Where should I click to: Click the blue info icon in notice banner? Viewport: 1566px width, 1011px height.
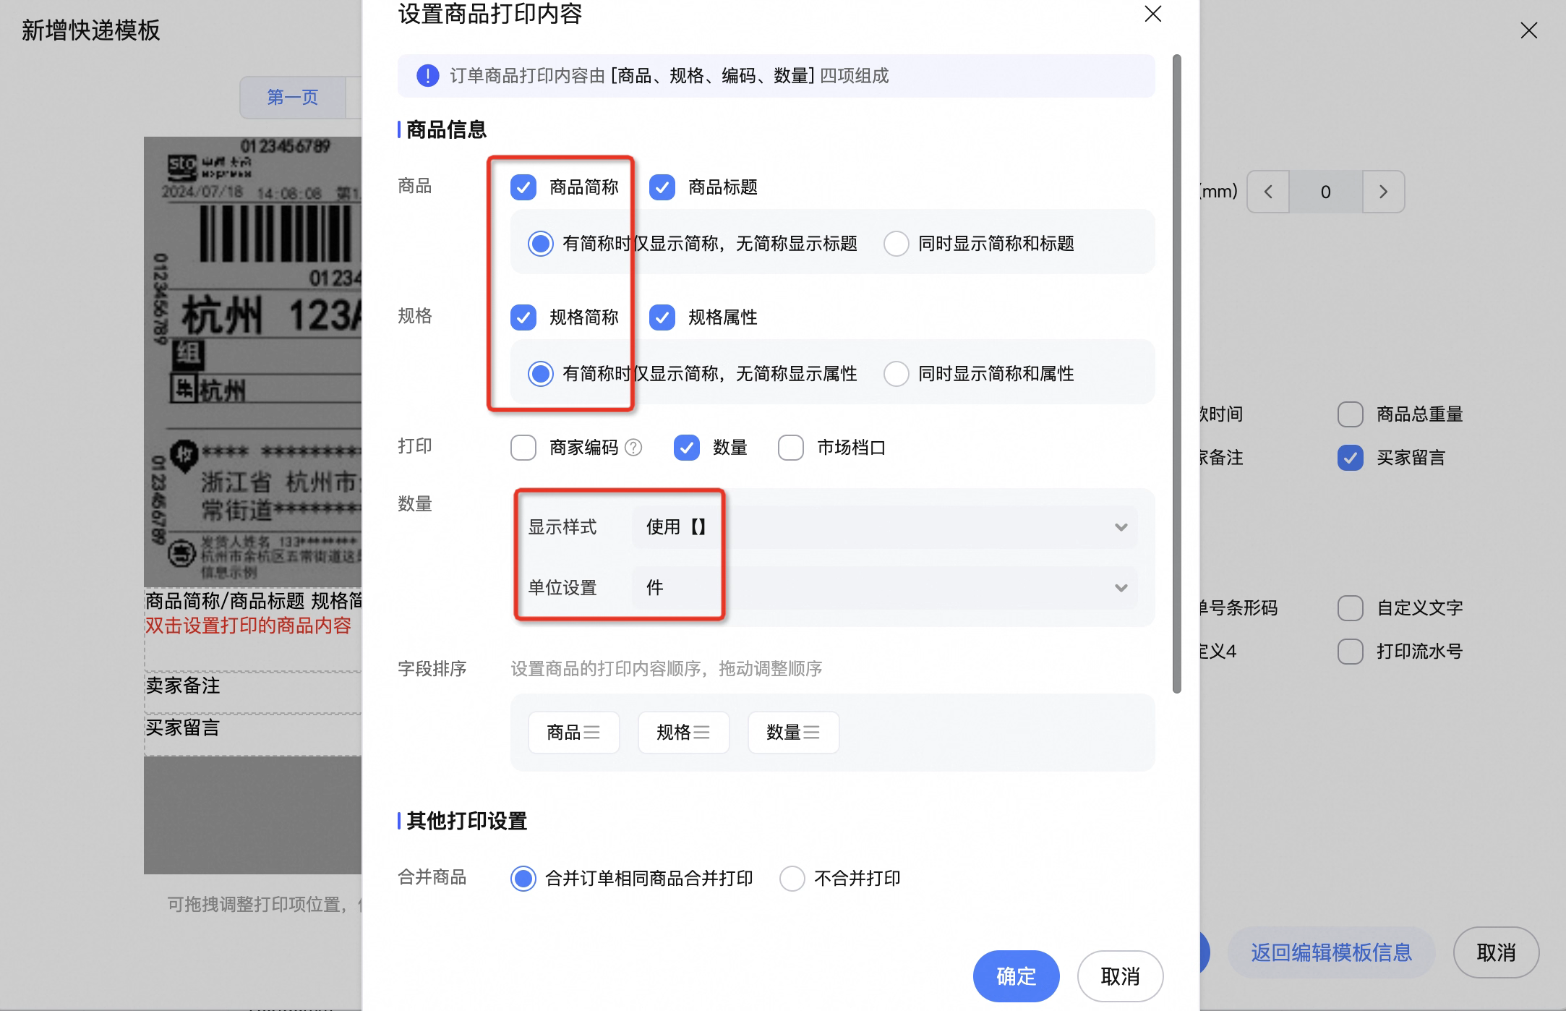click(x=427, y=76)
